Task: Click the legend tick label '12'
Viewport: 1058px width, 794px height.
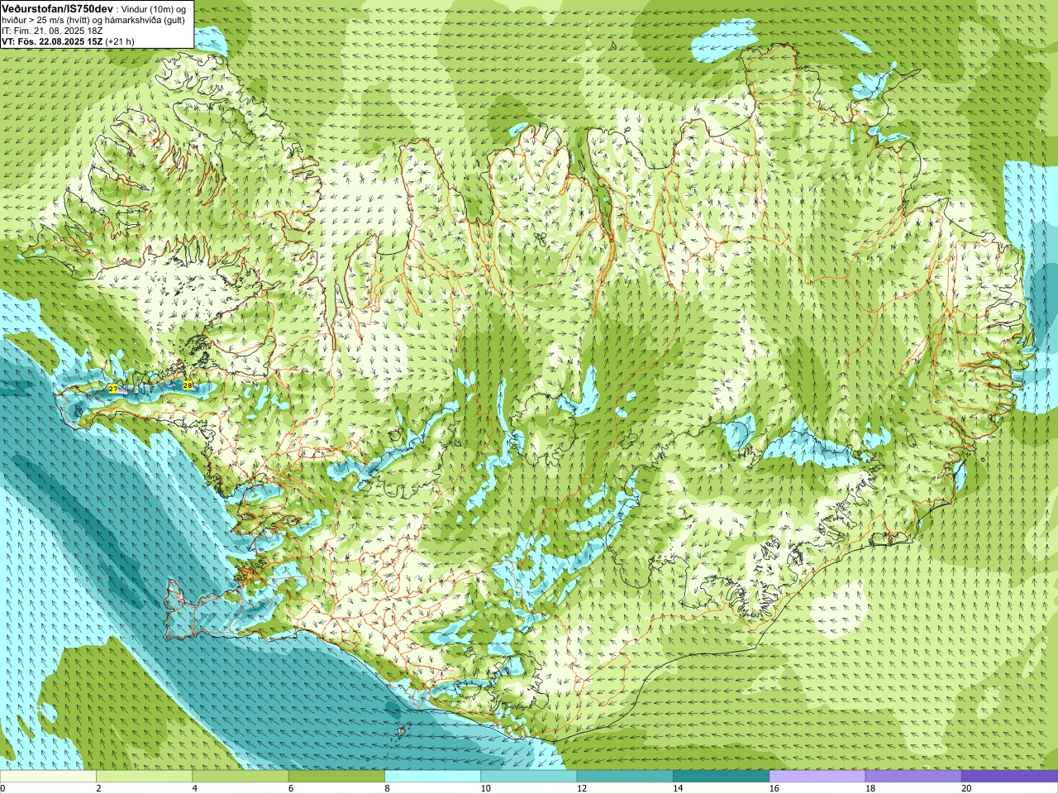Action: (x=582, y=788)
